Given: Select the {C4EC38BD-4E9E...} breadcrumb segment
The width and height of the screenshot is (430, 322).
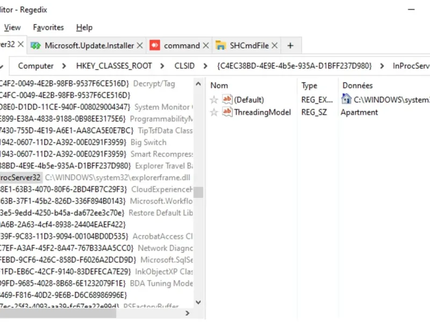Looking at the screenshot, I should pos(295,66).
